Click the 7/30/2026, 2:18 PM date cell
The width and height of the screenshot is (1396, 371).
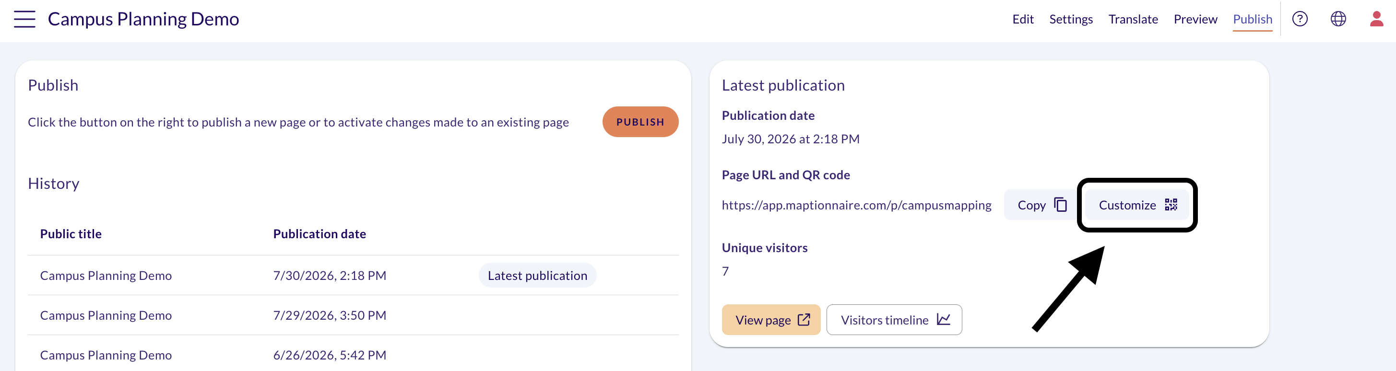[x=330, y=275]
